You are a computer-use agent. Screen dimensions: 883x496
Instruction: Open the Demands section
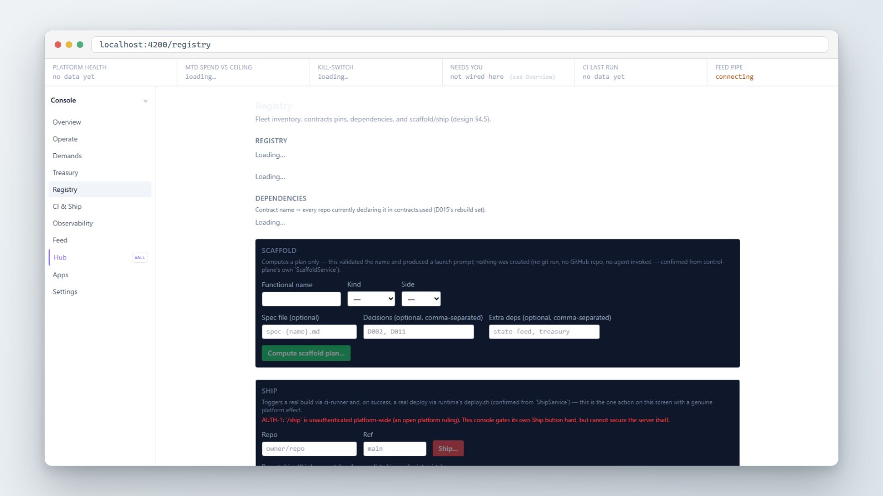coord(100,156)
